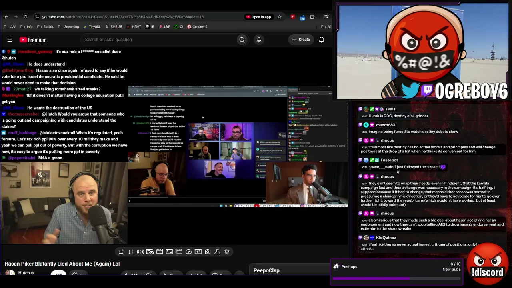Expand the All bookmarks folder
The image size is (512, 288).
click(x=326, y=27)
